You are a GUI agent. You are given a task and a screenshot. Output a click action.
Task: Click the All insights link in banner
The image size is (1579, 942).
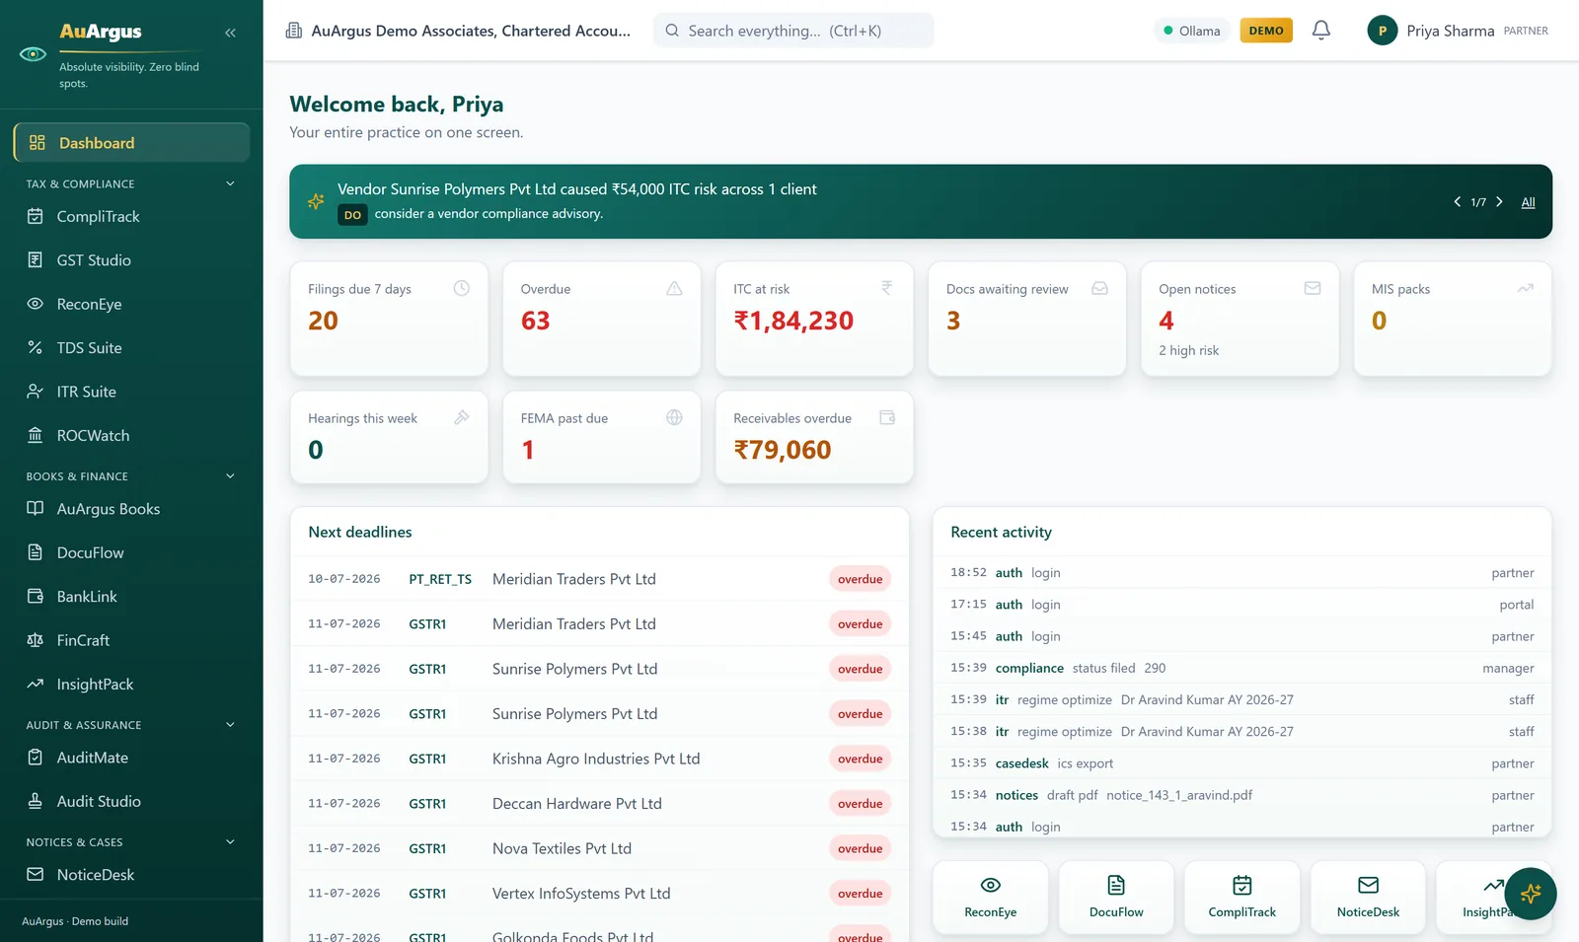tap(1528, 202)
